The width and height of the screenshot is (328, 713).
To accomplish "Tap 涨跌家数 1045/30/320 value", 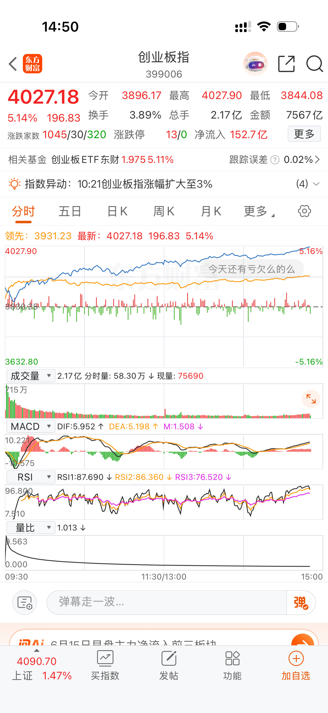I will pyautogui.click(x=74, y=135).
